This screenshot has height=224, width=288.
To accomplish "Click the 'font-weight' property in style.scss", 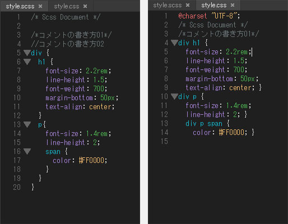I will pyautogui.click(x=65, y=89).
